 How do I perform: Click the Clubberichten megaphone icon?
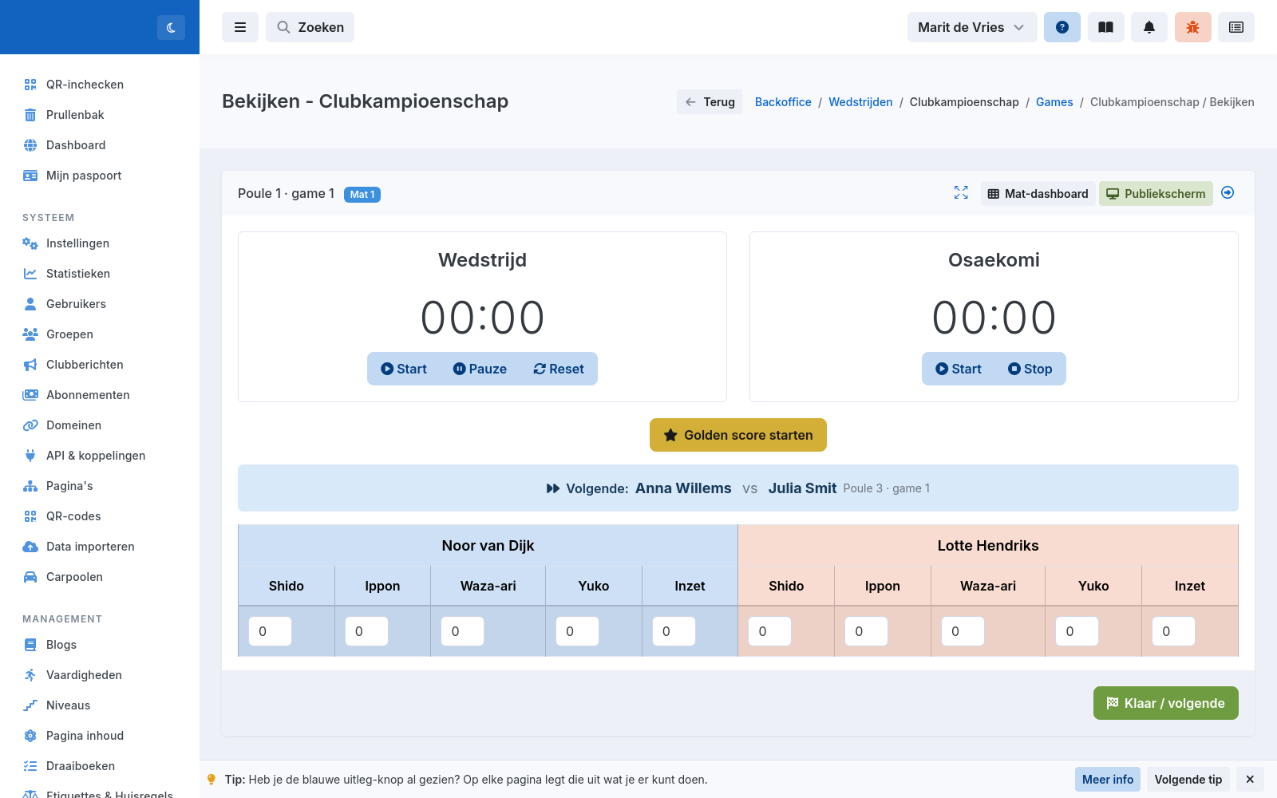[x=30, y=365]
